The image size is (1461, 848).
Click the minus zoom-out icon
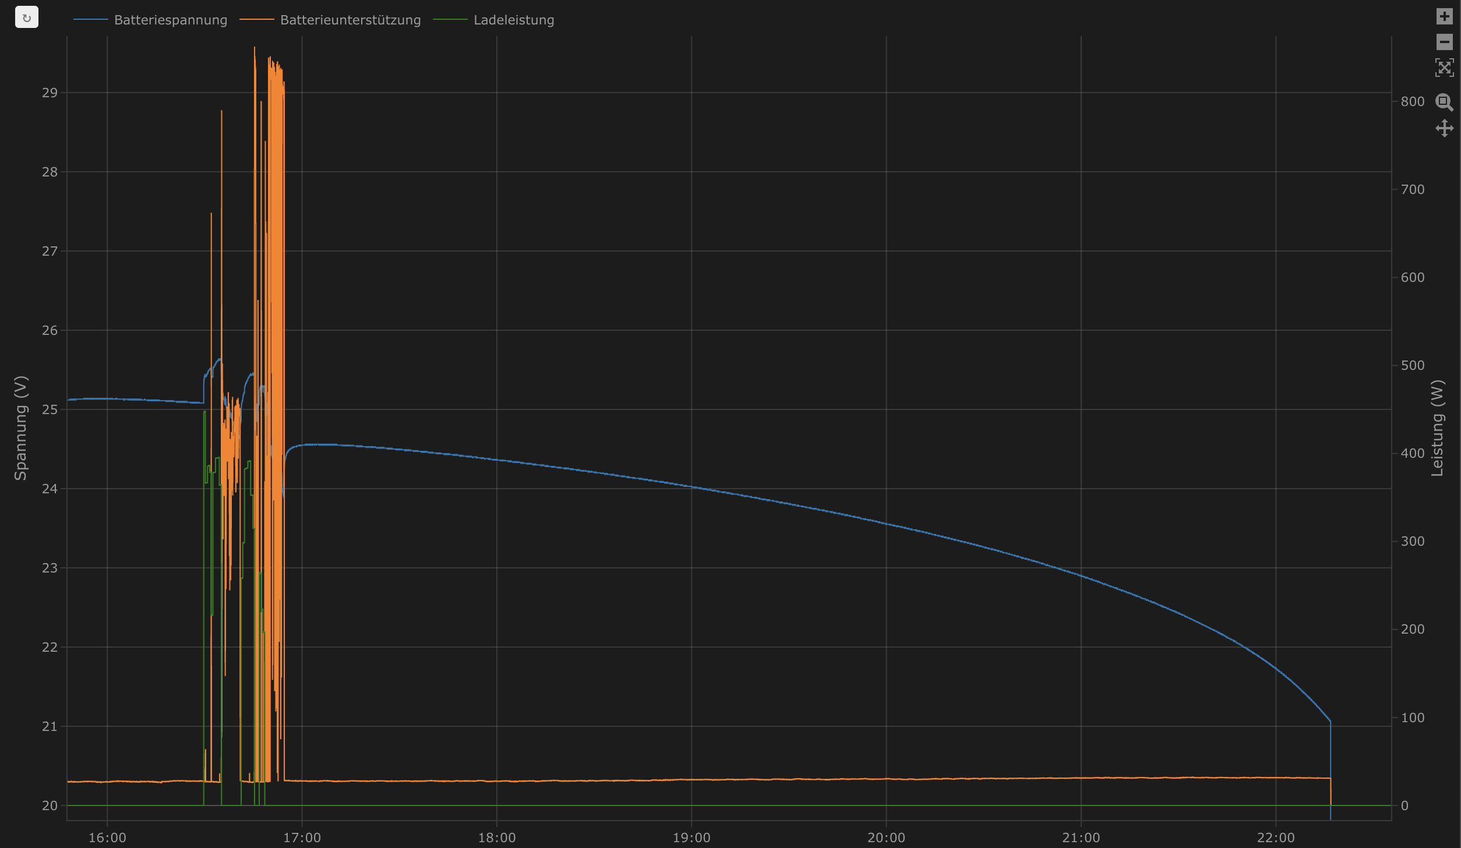[1444, 42]
